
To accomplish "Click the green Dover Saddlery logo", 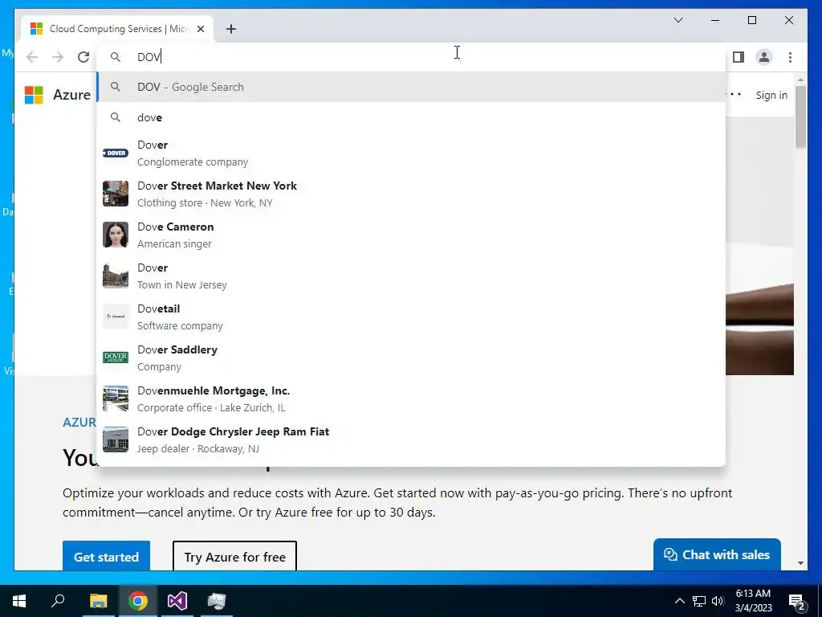I will tap(116, 358).
